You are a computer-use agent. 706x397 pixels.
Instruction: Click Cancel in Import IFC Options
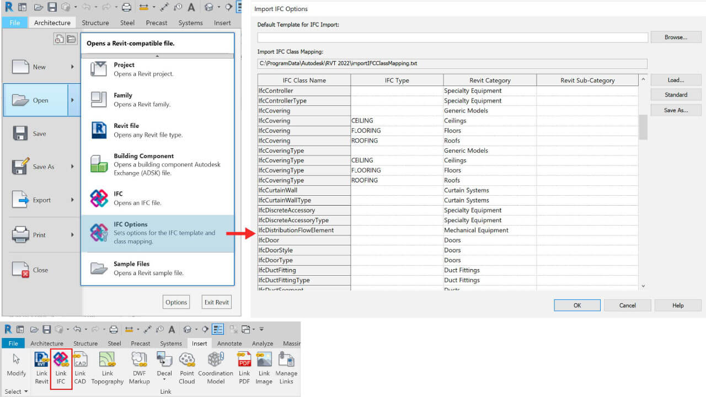627,305
